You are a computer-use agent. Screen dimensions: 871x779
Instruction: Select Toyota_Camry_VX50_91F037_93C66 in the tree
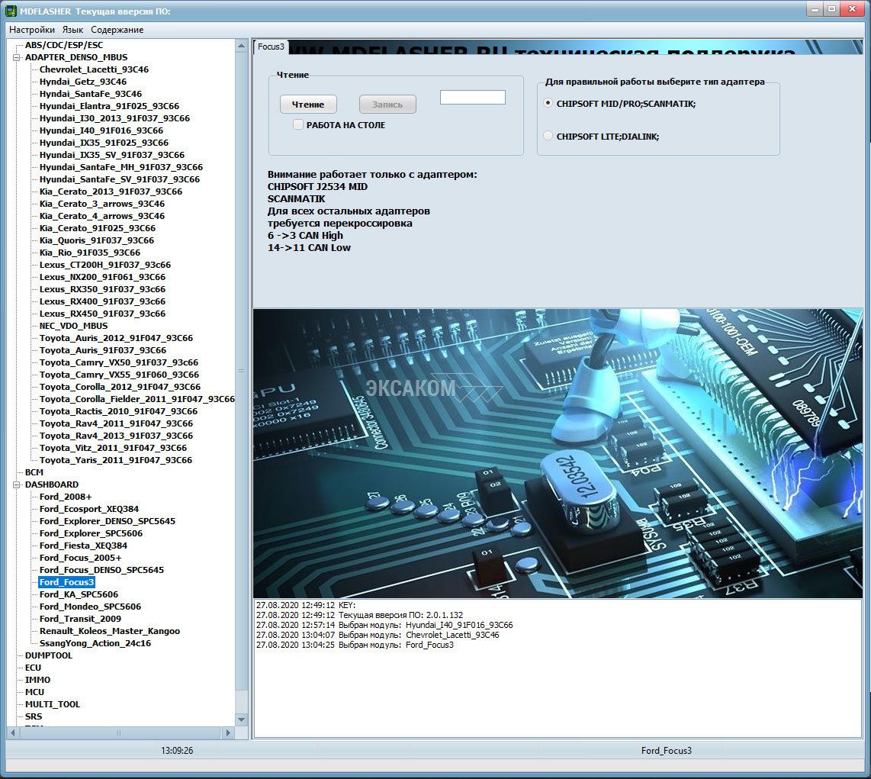coord(118,362)
